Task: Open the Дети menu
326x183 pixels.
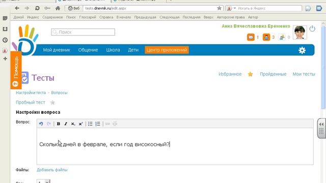Action: 133,50
